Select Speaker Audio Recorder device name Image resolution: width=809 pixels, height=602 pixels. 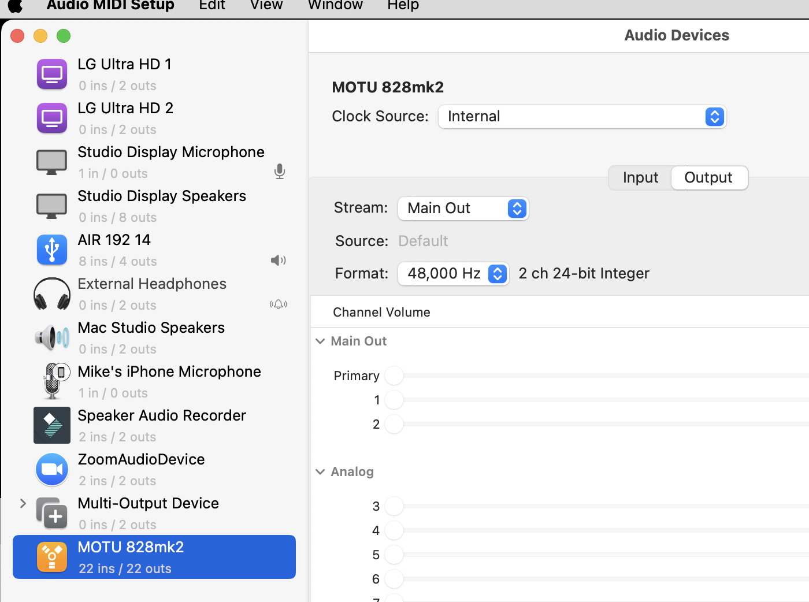[162, 415]
